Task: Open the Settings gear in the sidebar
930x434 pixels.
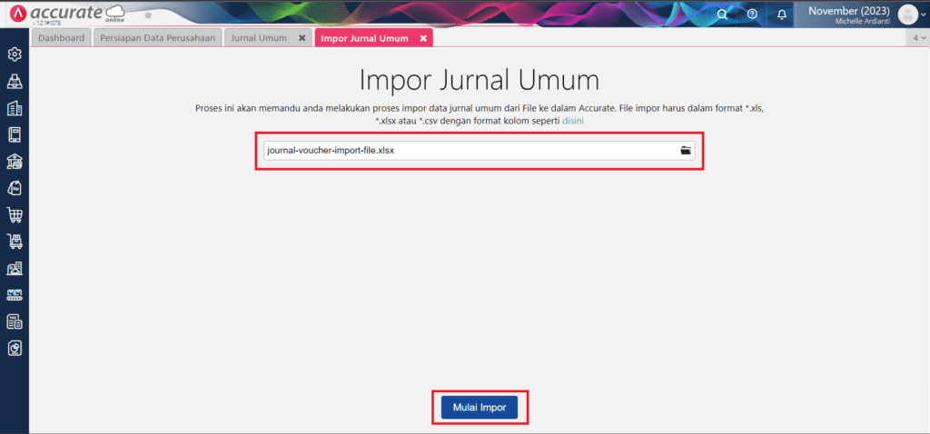Action: tap(15, 55)
